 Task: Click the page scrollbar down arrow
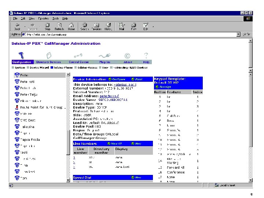point(250,180)
